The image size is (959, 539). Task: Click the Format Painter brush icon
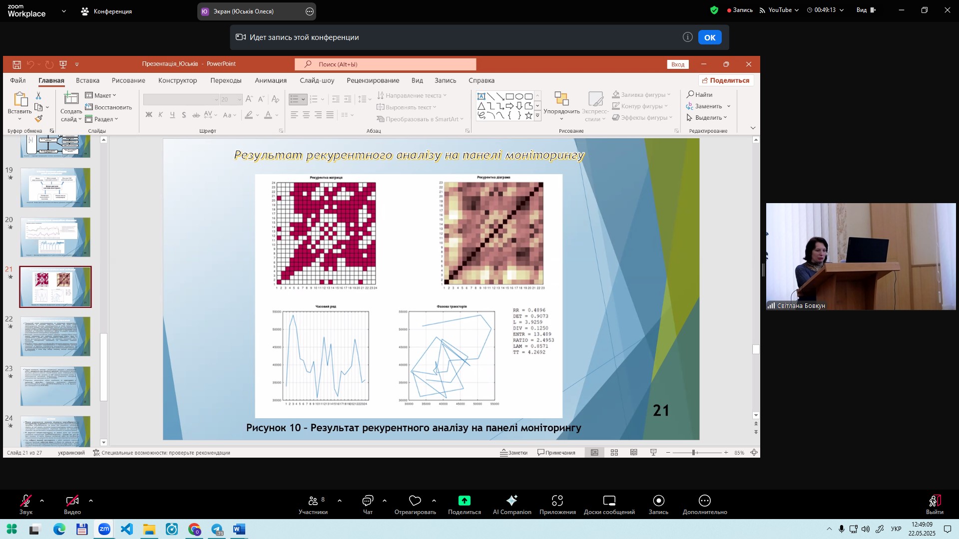tap(38, 119)
